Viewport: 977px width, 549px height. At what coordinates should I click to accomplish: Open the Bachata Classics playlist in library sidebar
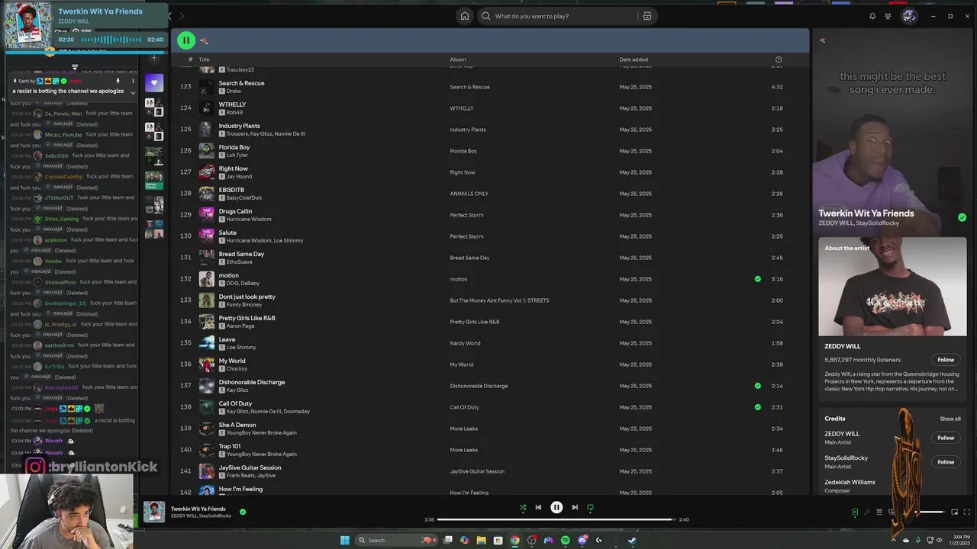point(154,181)
